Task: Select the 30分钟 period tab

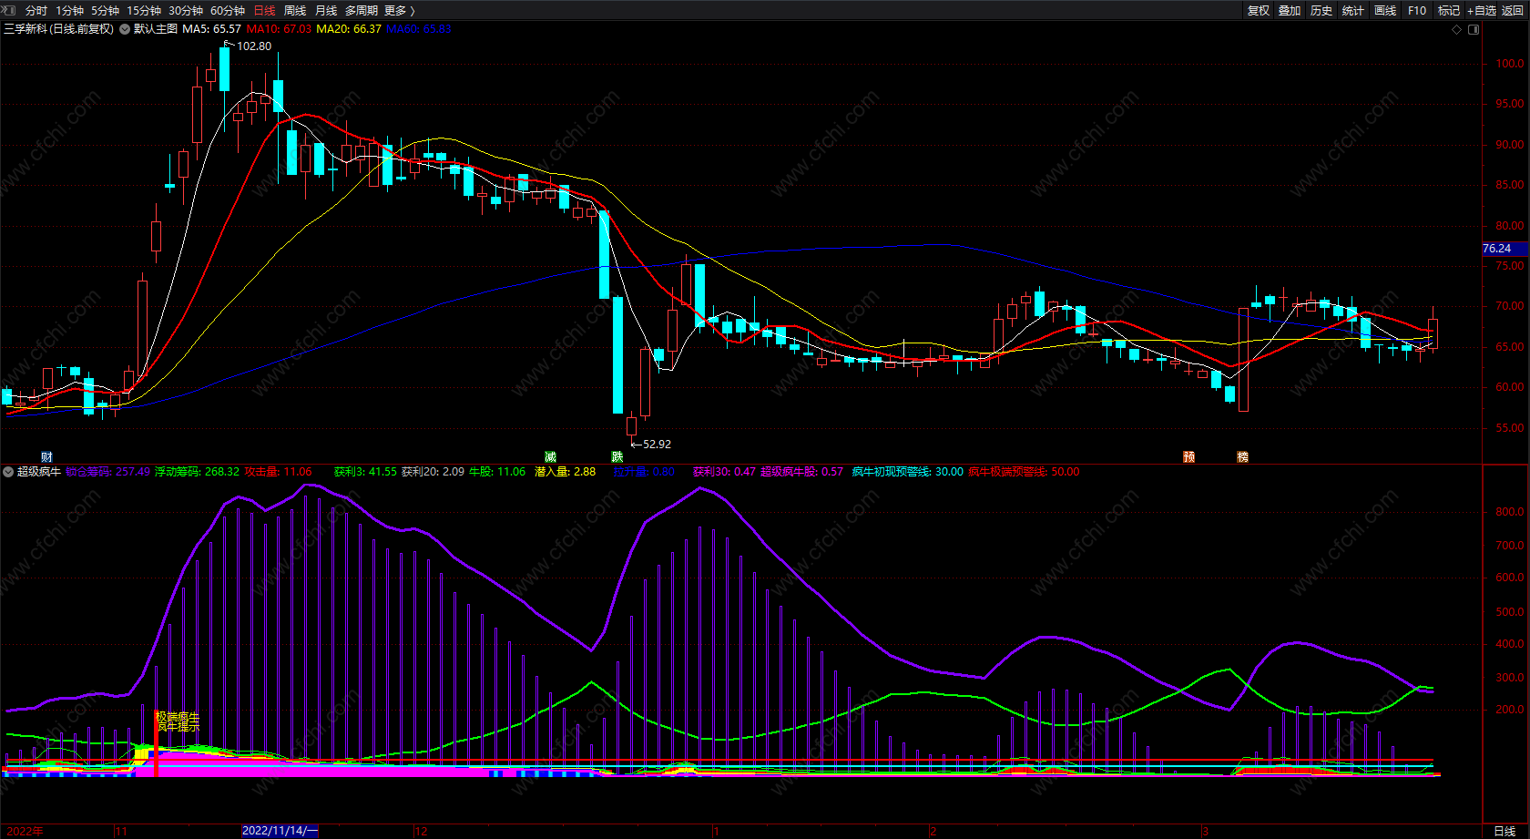Action: (186, 11)
